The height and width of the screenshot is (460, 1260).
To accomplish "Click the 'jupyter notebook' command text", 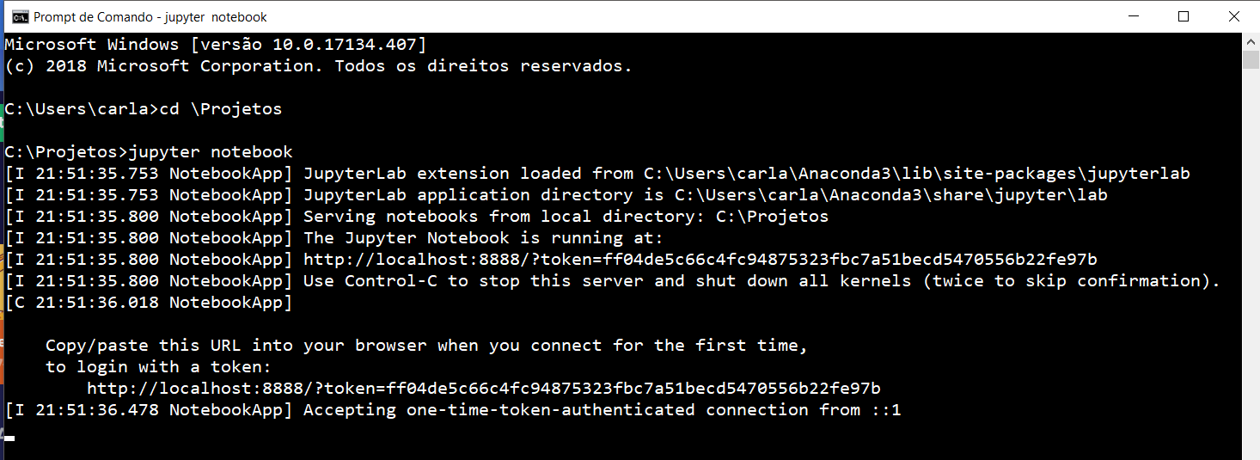I will (211, 152).
